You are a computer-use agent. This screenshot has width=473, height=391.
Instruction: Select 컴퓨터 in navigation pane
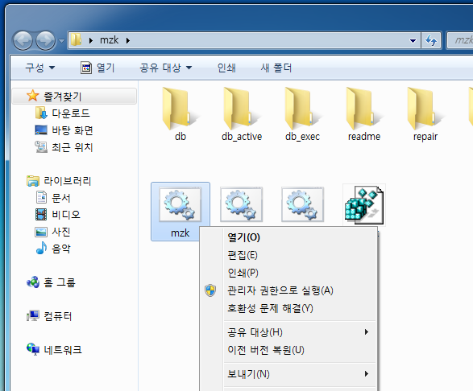click(58, 316)
